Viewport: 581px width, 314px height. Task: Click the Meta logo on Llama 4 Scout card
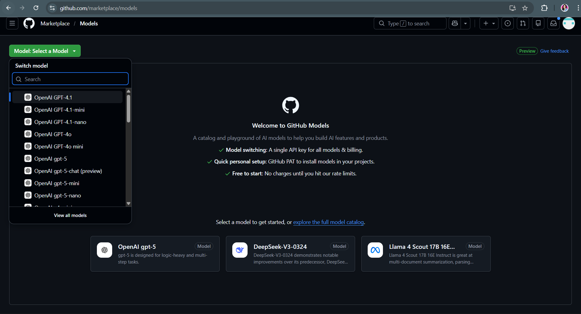pos(375,250)
